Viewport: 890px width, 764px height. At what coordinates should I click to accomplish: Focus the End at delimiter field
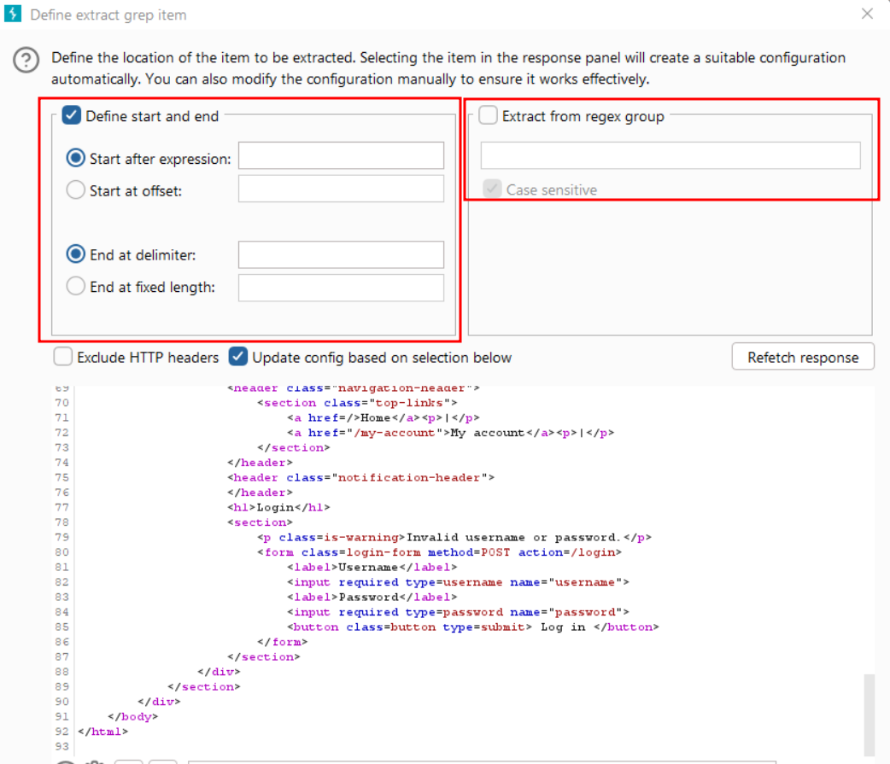pos(341,254)
